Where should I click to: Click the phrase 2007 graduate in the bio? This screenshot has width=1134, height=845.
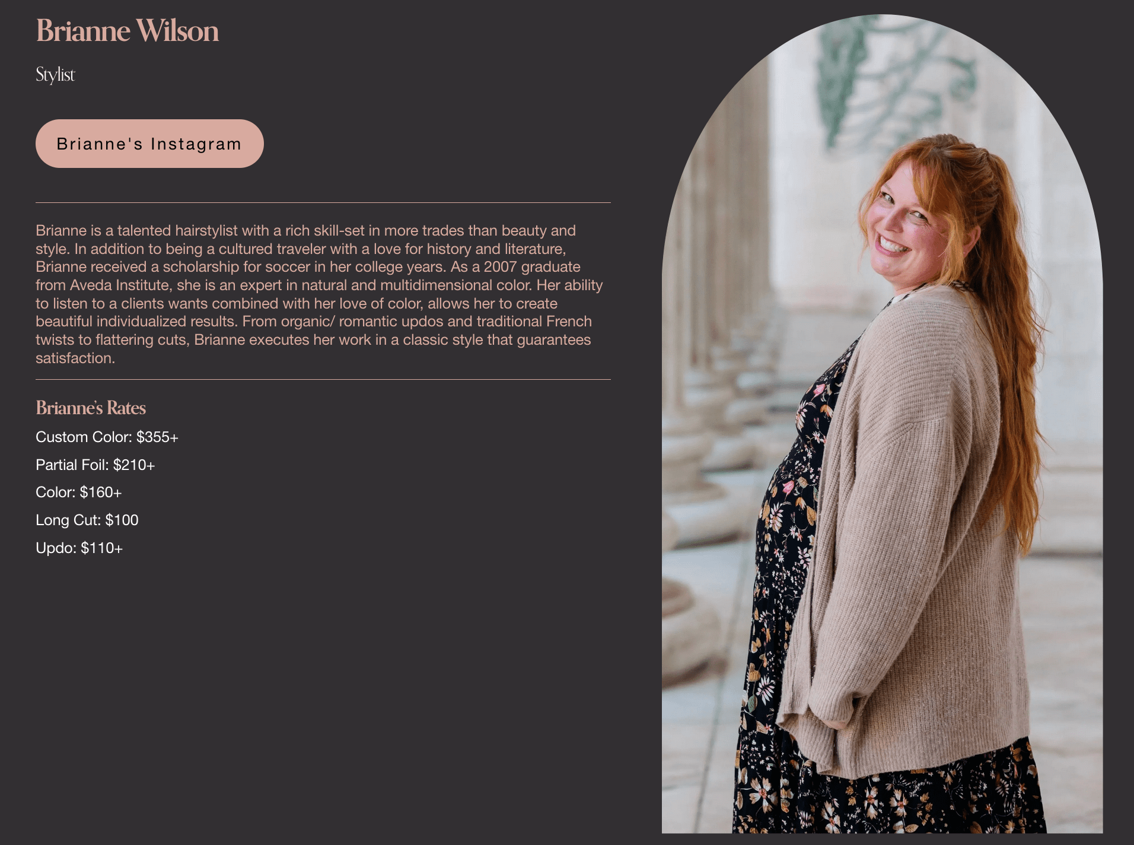point(532,267)
